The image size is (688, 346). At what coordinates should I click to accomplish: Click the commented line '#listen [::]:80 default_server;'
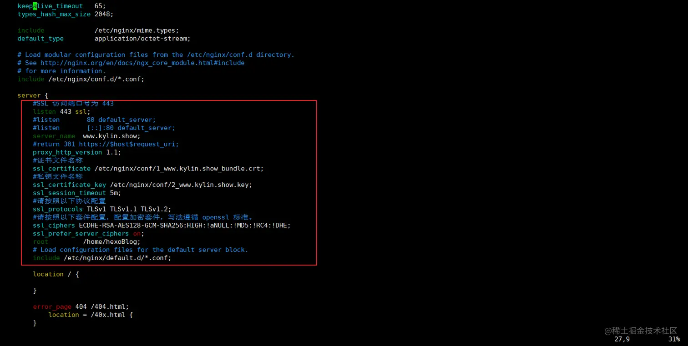click(104, 128)
